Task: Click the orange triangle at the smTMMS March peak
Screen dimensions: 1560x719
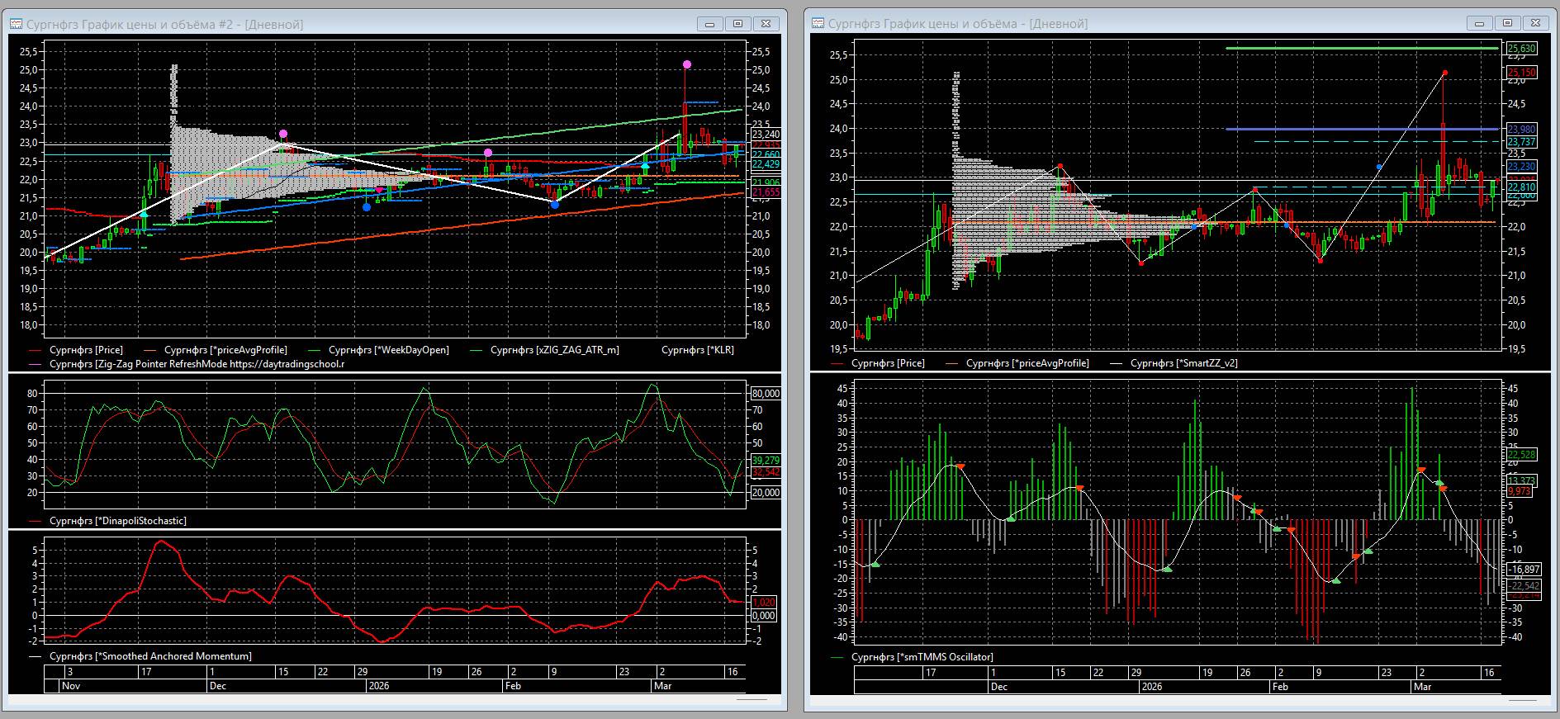Action: [x=1421, y=471]
